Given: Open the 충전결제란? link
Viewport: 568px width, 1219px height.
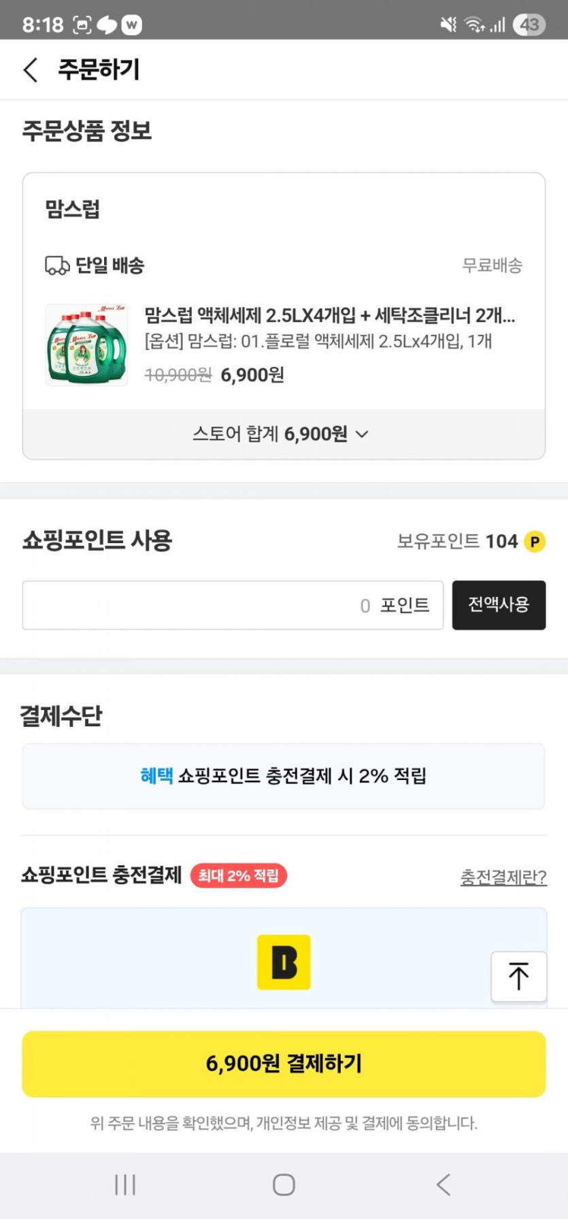Looking at the screenshot, I should point(503,877).
